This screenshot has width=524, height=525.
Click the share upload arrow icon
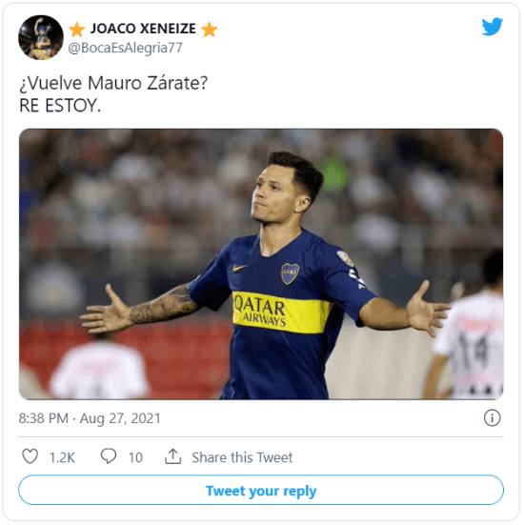(x=172, y=456)
